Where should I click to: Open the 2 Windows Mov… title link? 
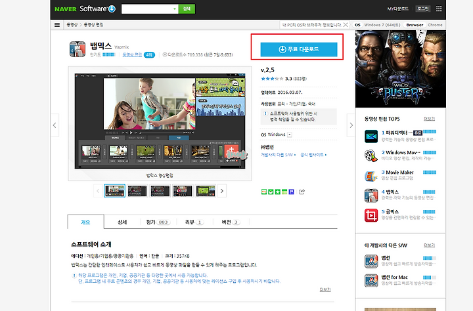tap(401, 152)
